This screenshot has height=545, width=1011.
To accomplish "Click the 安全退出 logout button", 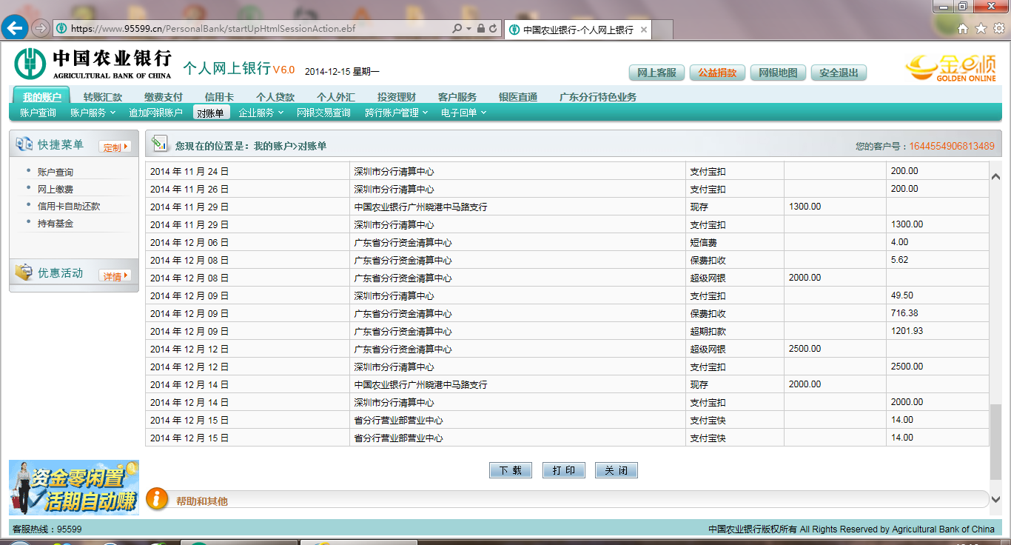I will click(839, 73).
